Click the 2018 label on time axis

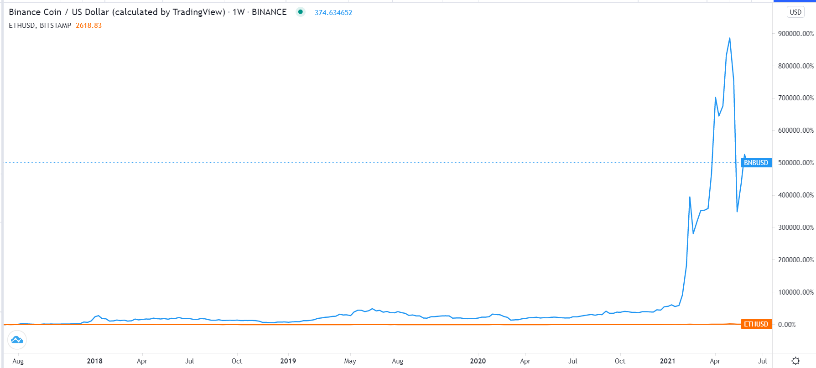[x=94, y=361]
